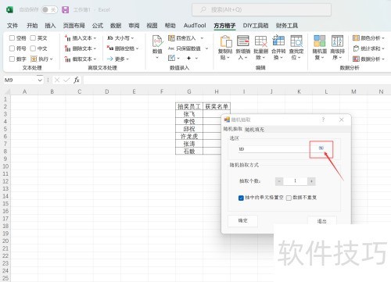This screenshot has height=282, width=391.
Task: Click the 只保留数值 button
Action: click(x=185, y=48)
